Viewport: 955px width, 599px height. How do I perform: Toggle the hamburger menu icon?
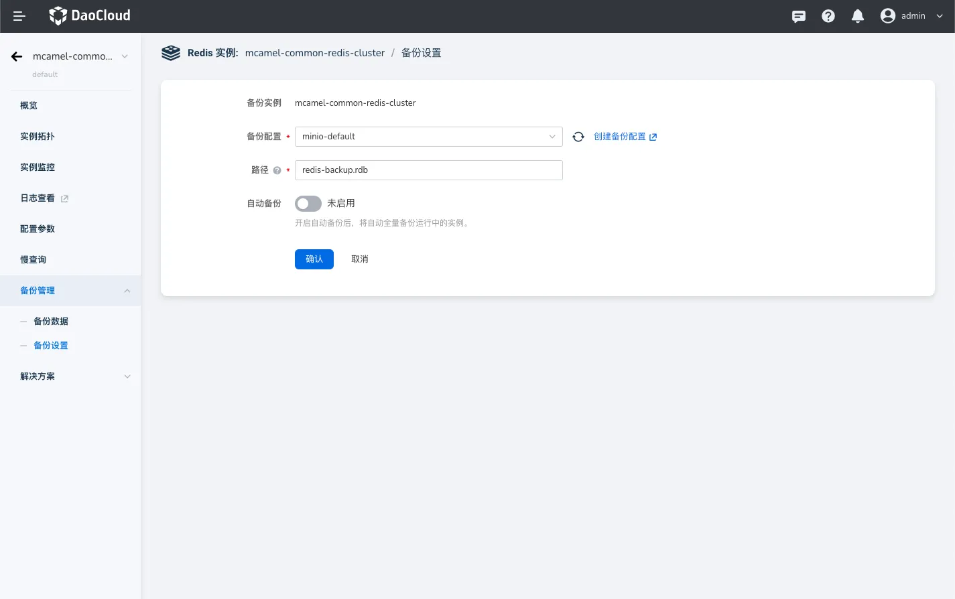click(x=19, y=16)
